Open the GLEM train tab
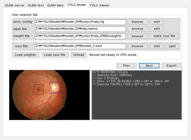 (x=55, y=5)
